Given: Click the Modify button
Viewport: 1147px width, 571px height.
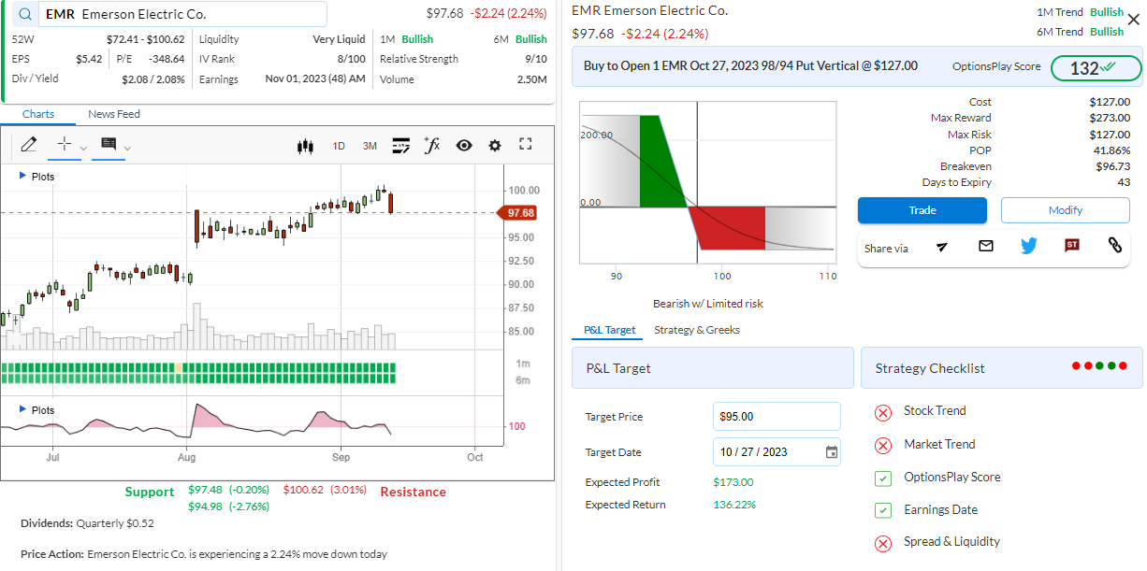Looking at the screenshot, I should click(x=1065, y=210).
